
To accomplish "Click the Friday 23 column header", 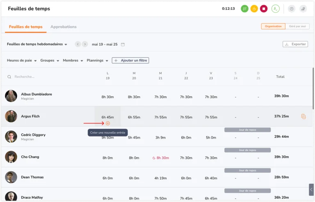I will click(x=211, y=76).
